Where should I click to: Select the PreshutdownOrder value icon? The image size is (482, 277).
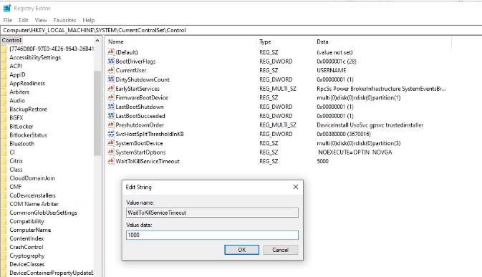111,125
